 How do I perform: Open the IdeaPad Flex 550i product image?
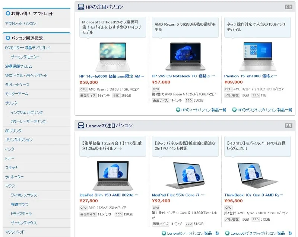[x=185, y=175]
